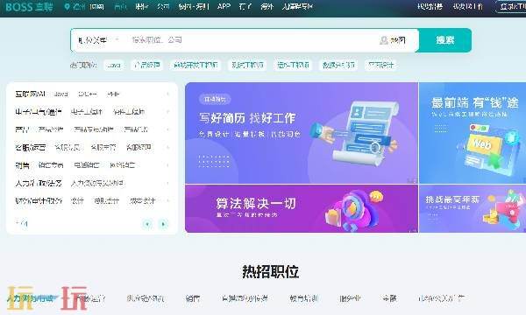Click the BOSS直聘 logo

tap(29, 7)
